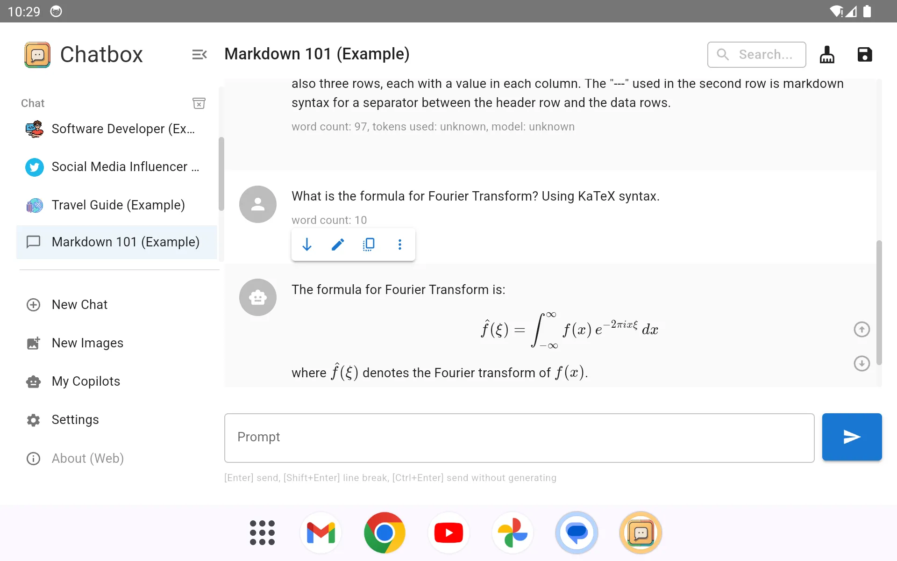Click the scroll up arrow icon
Image resolution: width=897 pixels, height=561 pixels.
coord(861,329)
